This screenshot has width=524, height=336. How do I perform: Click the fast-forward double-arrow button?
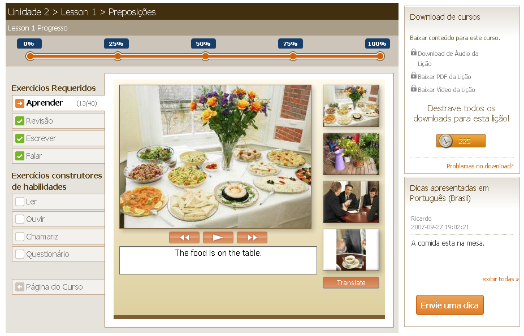252,238
